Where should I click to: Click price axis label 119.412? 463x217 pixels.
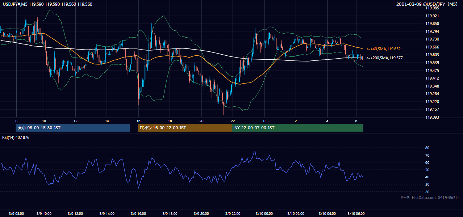(x=432, y=78)
